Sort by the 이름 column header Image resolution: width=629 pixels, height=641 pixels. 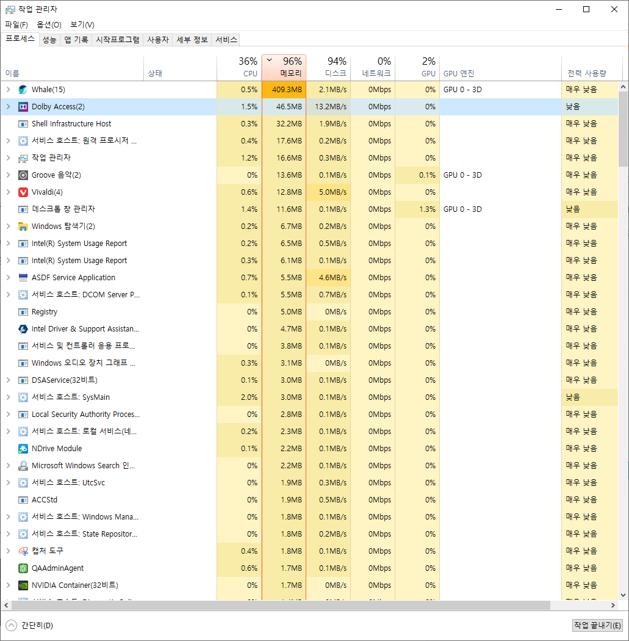click(x=72, y=67)
